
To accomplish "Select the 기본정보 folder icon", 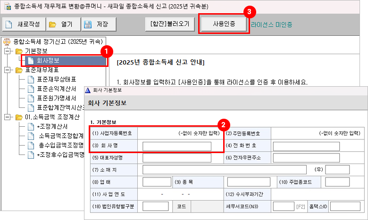I will [19, 51].
